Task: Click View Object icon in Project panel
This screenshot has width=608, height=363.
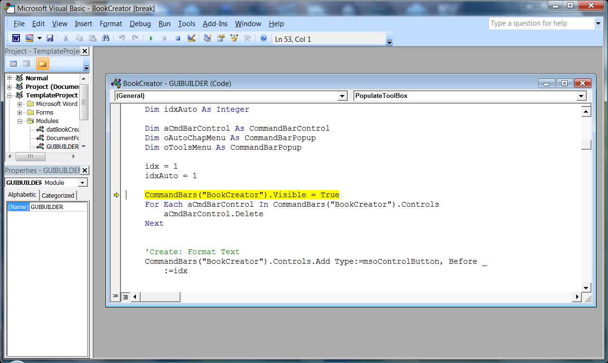Action: click(x=26, y=64)
